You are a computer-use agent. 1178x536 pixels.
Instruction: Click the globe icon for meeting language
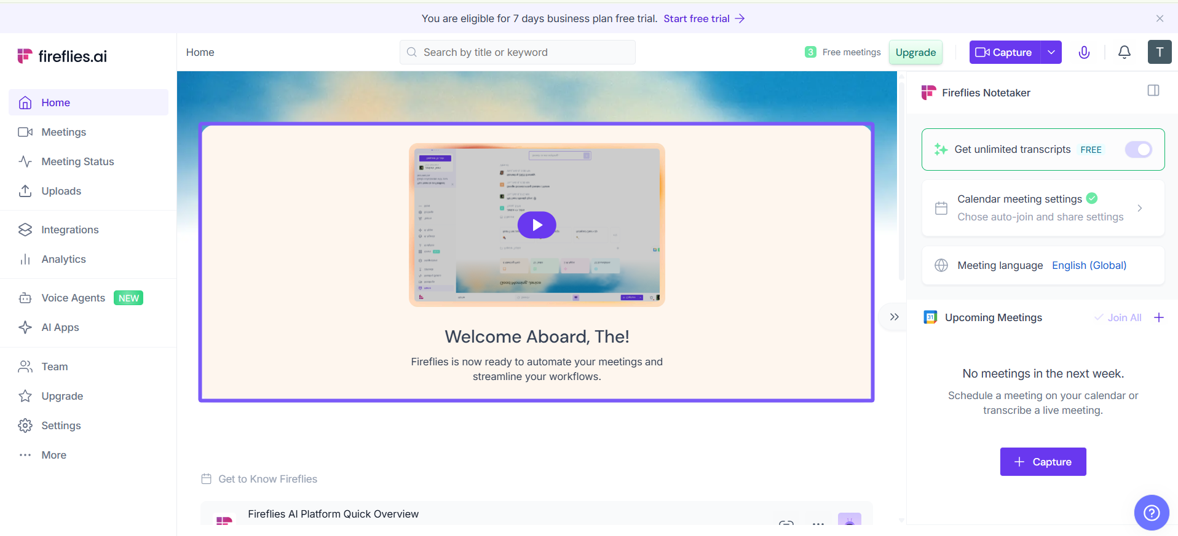tap(941, 265)
